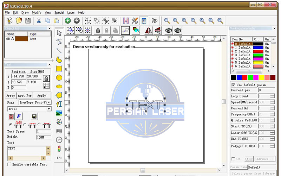This screenshot has width=281, height=176.
Task: Open a file with the folder icon
Action: point(19,21)
